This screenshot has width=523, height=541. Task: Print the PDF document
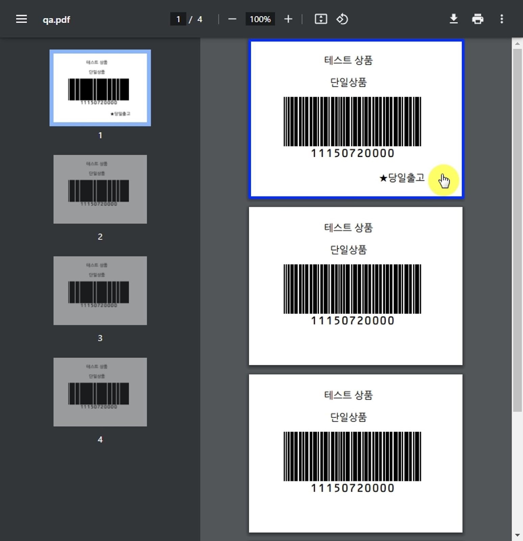click(x=478, y=19)
